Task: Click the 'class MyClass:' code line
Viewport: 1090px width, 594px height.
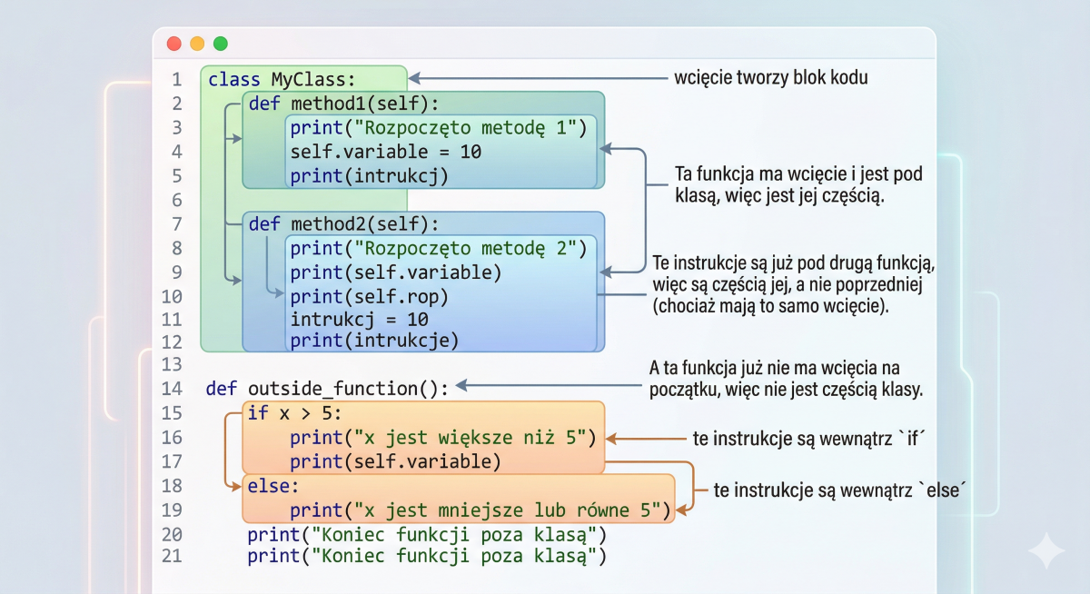Action: (x=282, y=79)
